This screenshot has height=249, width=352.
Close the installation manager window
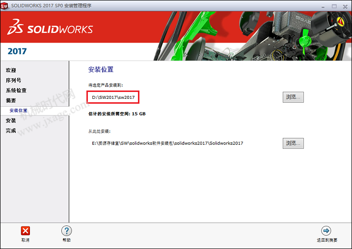[x=345, y=6]
